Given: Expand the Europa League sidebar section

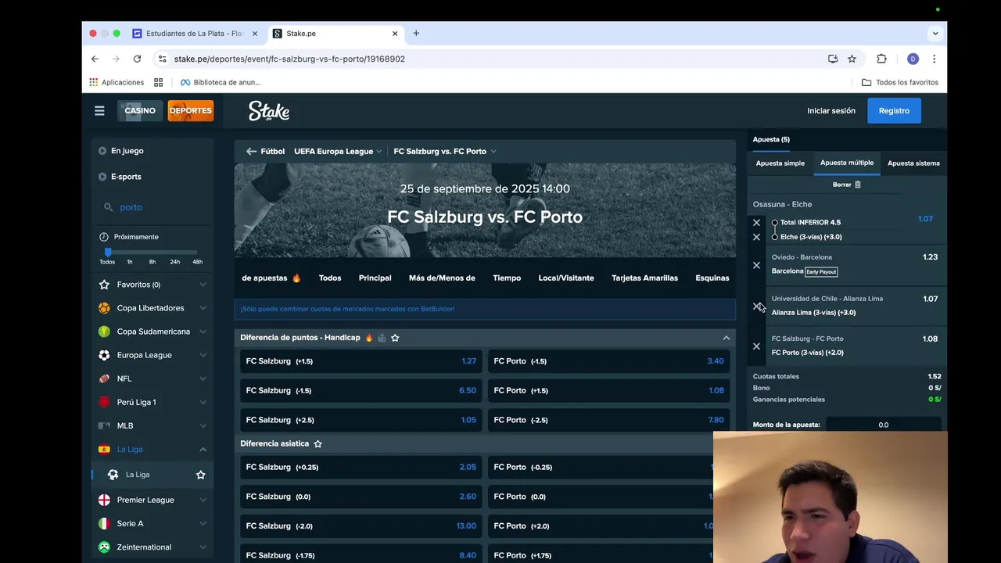Looking at the screenshot, I should [203, 355].
